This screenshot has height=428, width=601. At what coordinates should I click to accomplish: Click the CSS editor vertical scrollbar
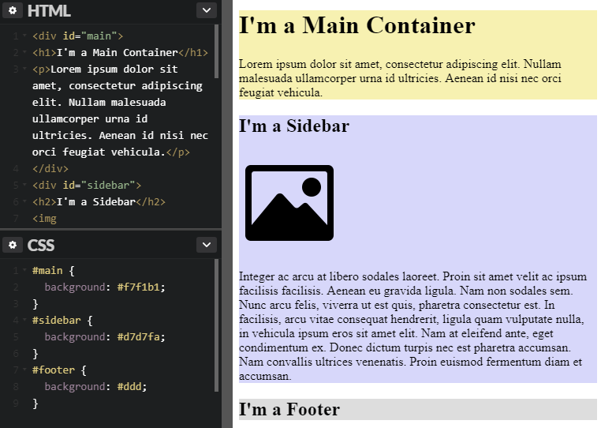217,325
